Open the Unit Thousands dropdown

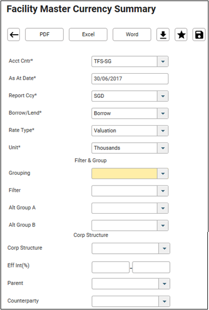click(162, 148)
